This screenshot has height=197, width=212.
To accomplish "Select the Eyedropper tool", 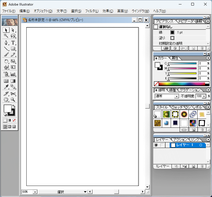I will pos(6,87).
